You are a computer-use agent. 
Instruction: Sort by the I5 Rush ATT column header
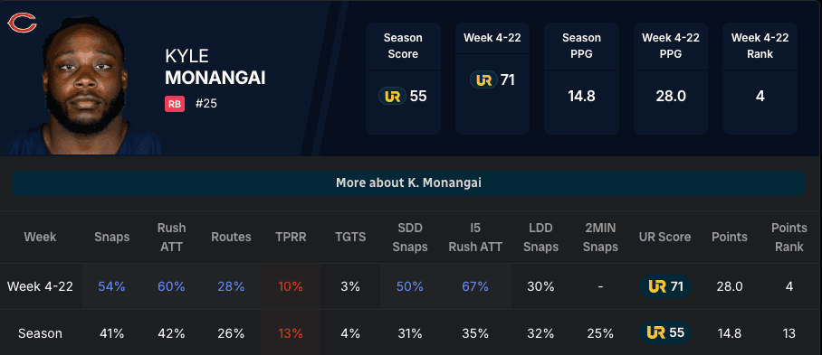[475, 237]
